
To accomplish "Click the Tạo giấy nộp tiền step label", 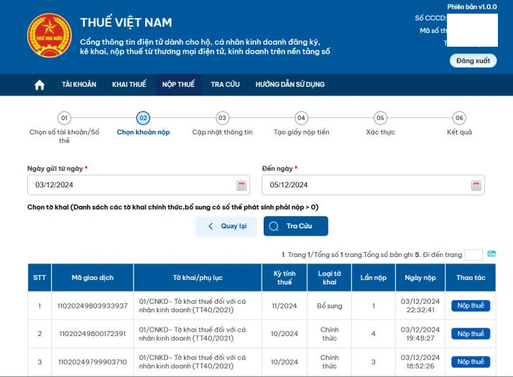I will pyautogui.click(x=301, y=132).
